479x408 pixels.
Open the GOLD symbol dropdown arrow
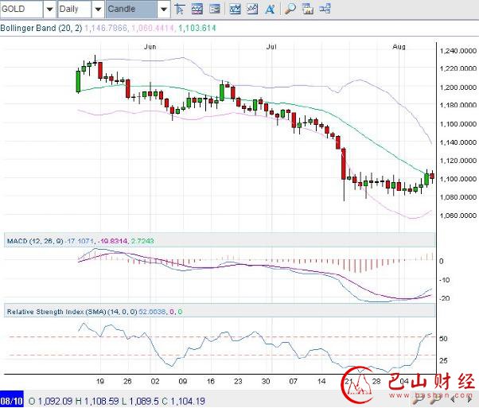click(x=49, y=10)
